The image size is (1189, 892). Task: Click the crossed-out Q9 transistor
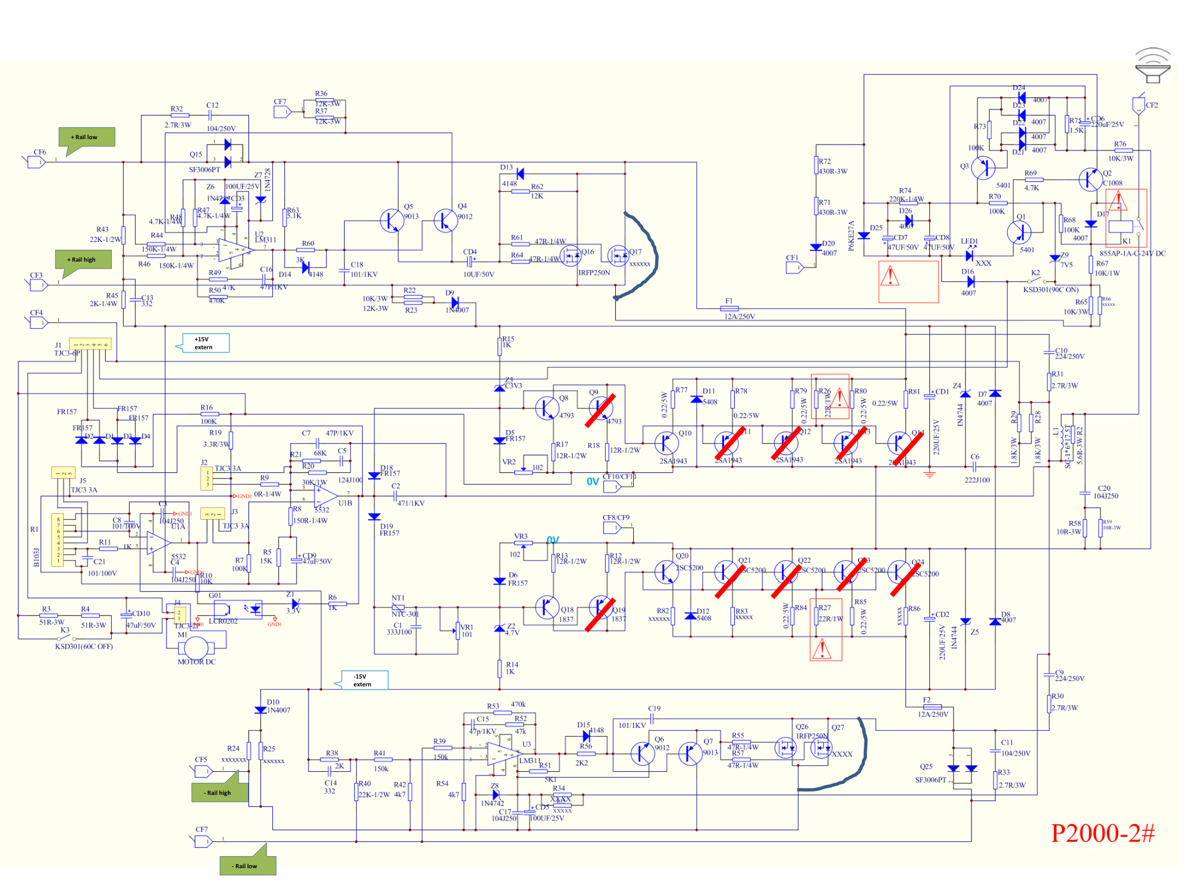point(600,409)
